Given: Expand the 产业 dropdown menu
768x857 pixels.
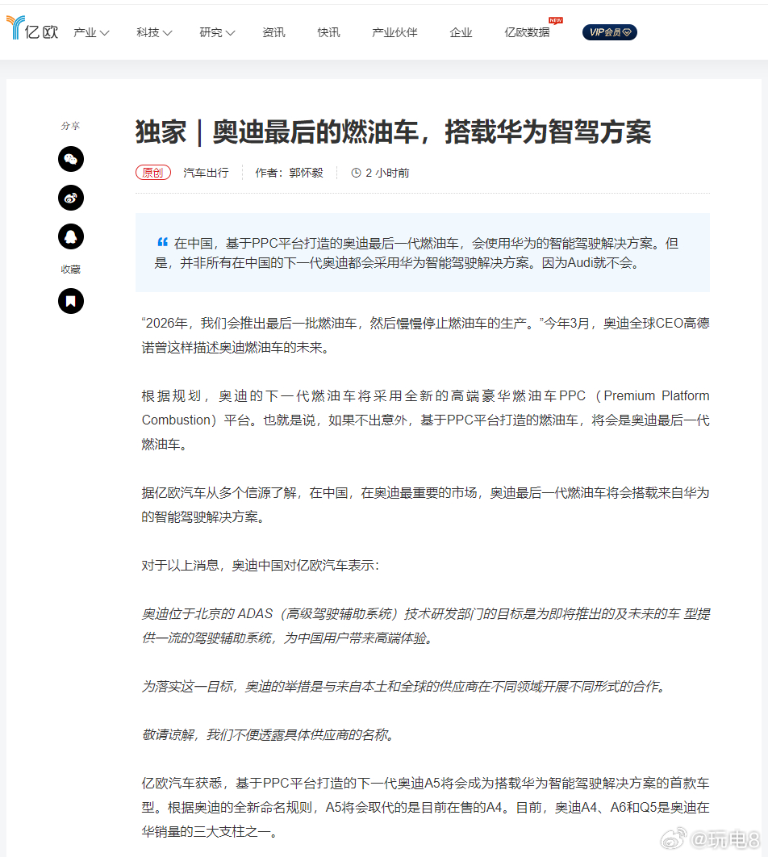Looking at the screenshot, I should click(x=91, y=33).
